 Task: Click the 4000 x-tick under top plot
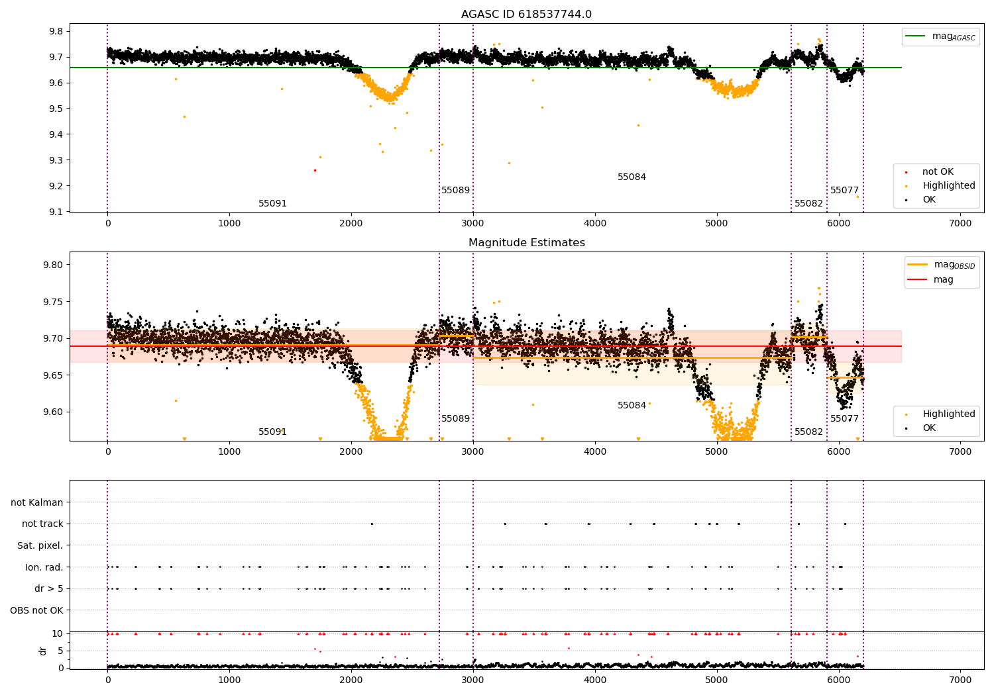pyautogui.click(x=595, y=224)
